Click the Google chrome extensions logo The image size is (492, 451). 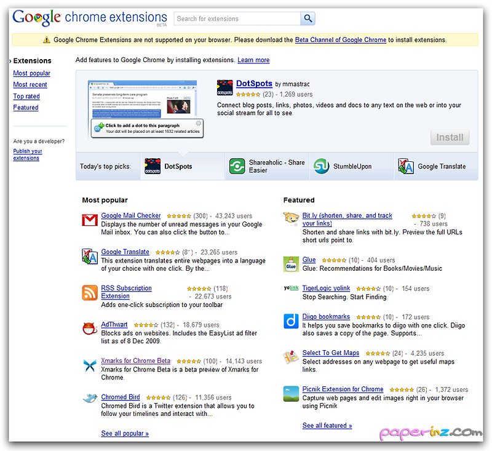click(90, 18)
